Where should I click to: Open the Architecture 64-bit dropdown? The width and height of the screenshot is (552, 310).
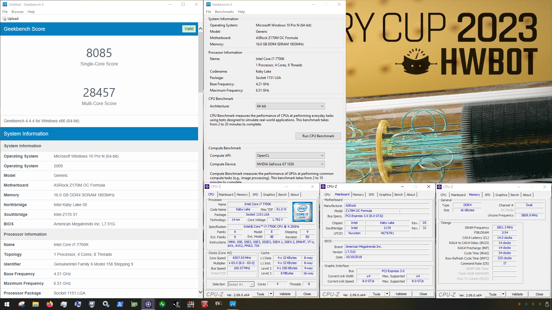[290, 106]
